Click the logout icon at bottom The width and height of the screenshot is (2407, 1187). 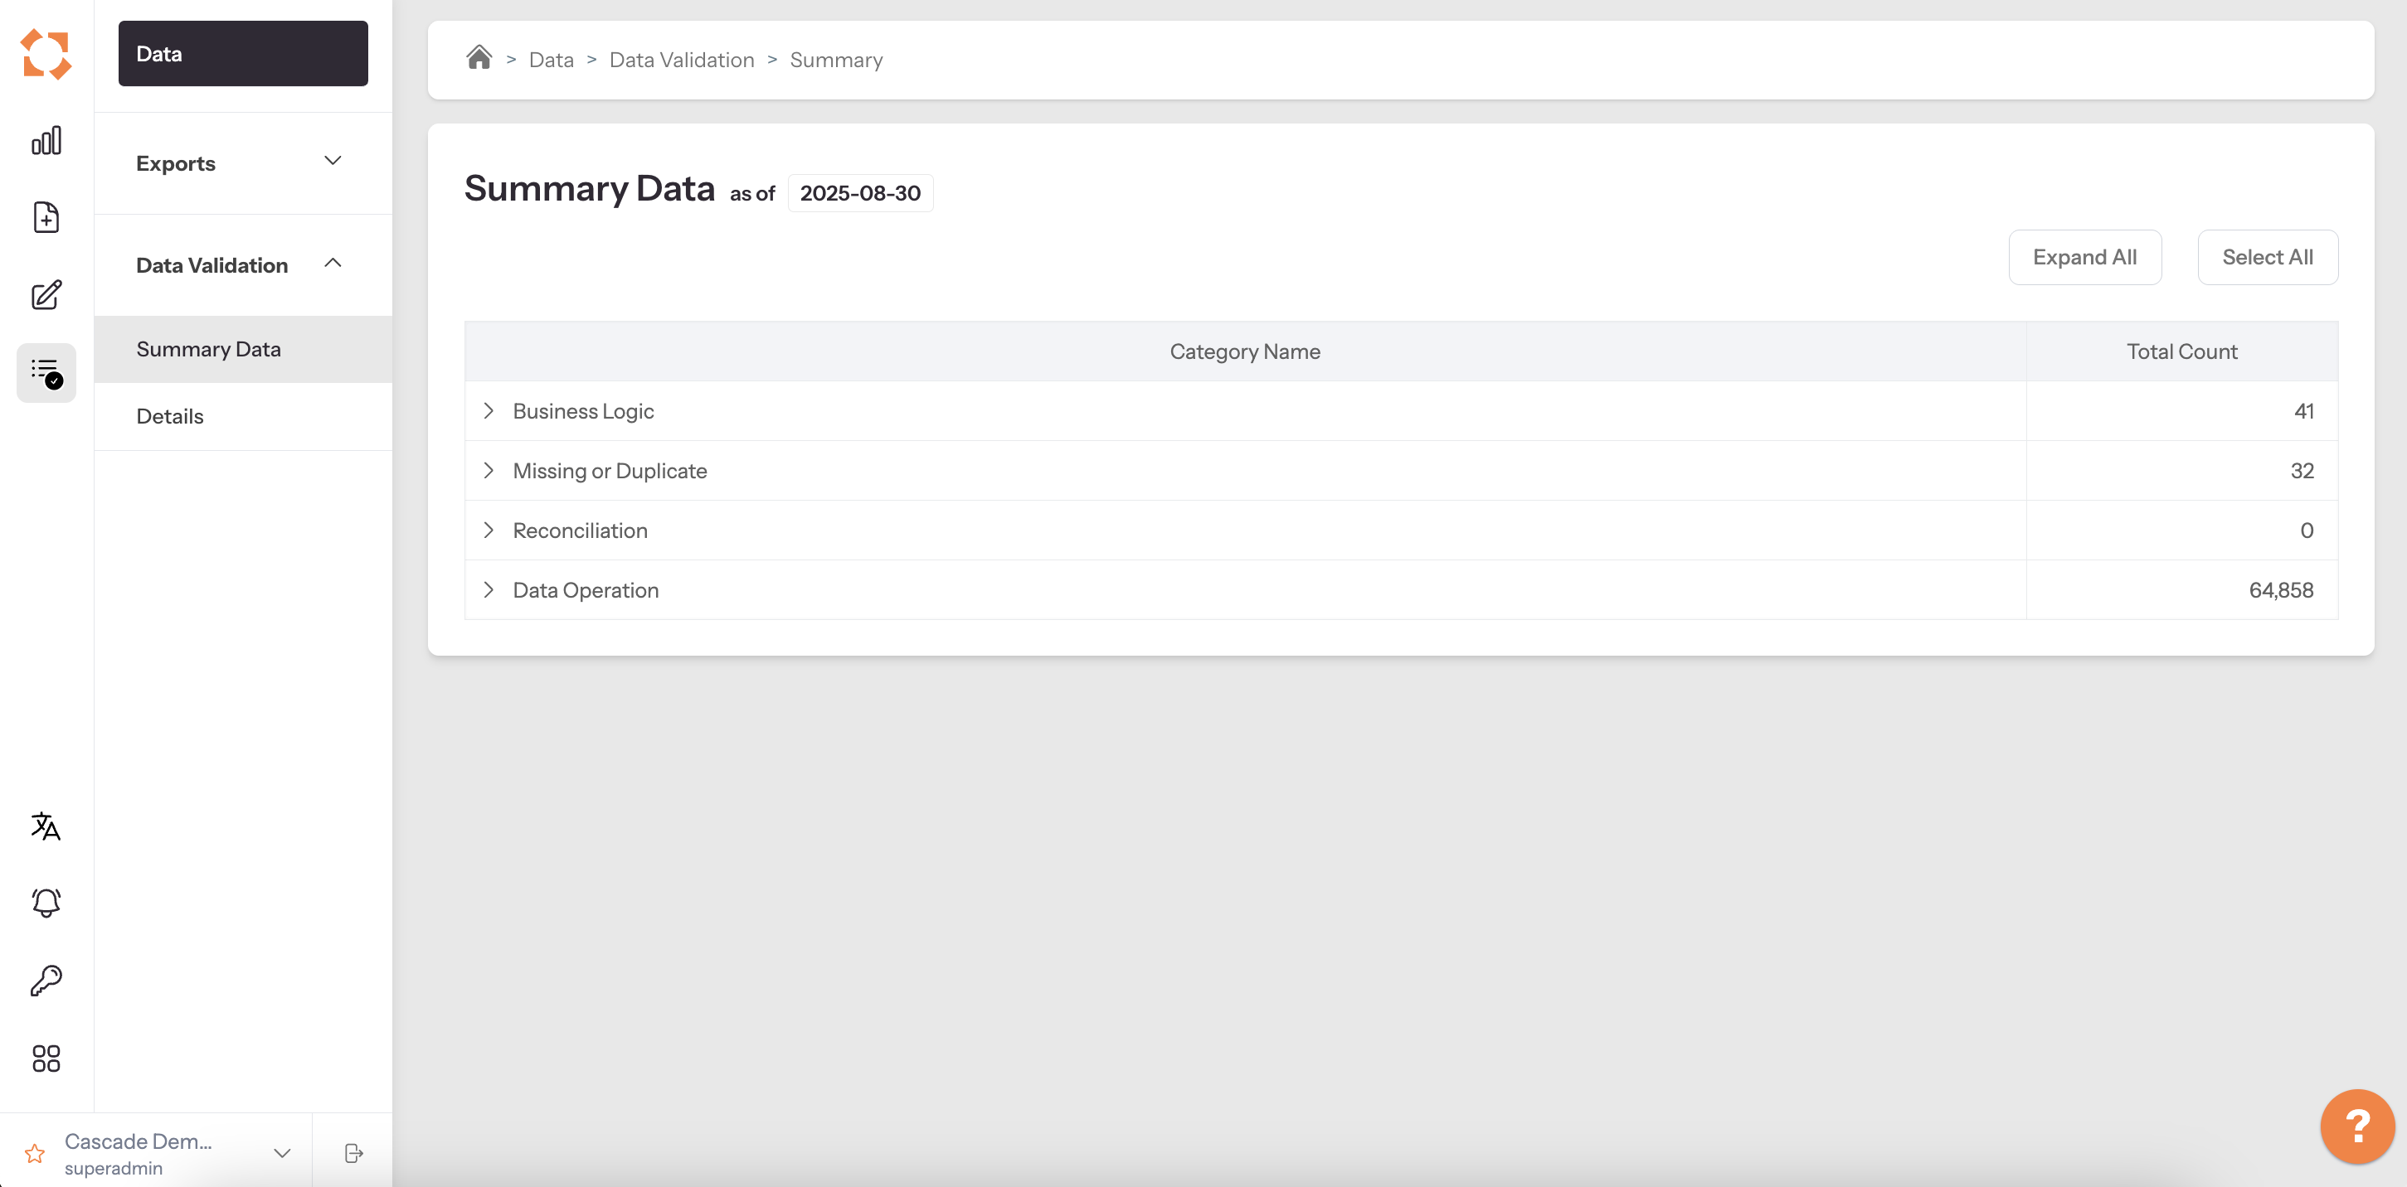point(353,1153)
